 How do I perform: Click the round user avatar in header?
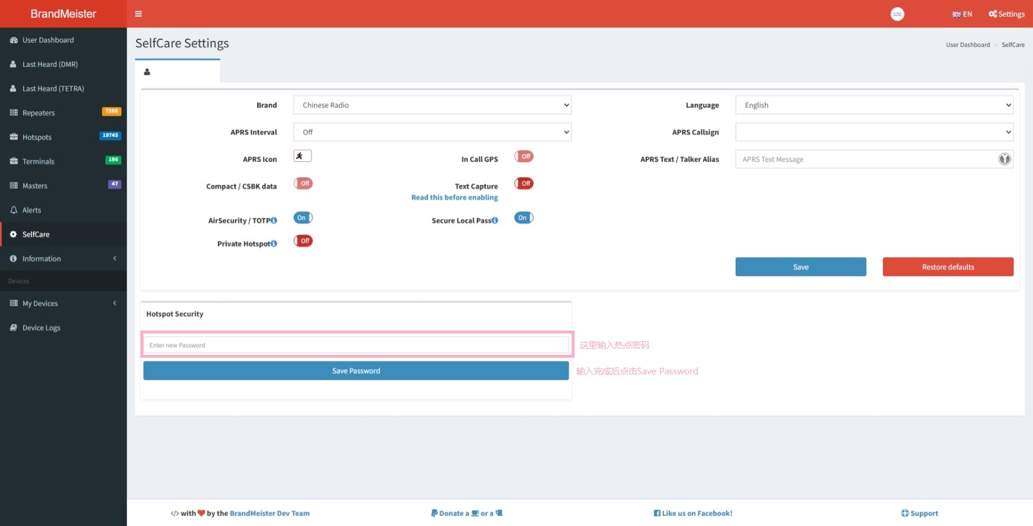point(897,14)
